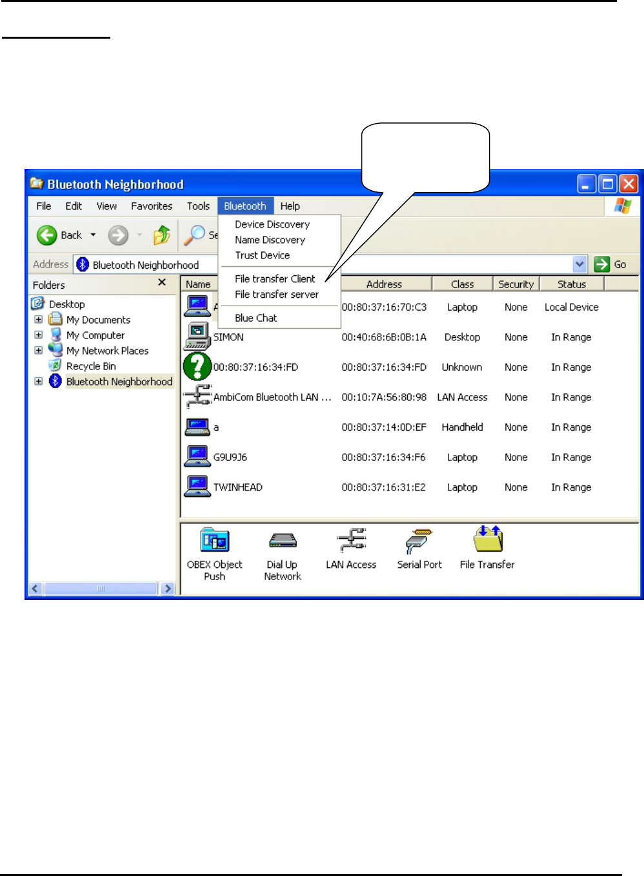
Task: Click the Folders scrollbar right arrow
Action: tap(168, 589)
